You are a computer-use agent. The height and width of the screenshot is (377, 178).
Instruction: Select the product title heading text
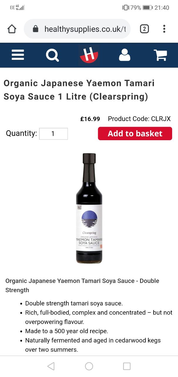79,90
